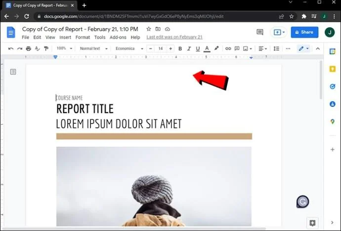Open Google Calendar side panel icon
The width and height of the screenshot is (341, 231).
332,51
